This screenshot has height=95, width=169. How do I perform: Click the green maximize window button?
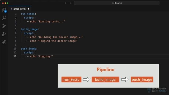click(8, 3)
